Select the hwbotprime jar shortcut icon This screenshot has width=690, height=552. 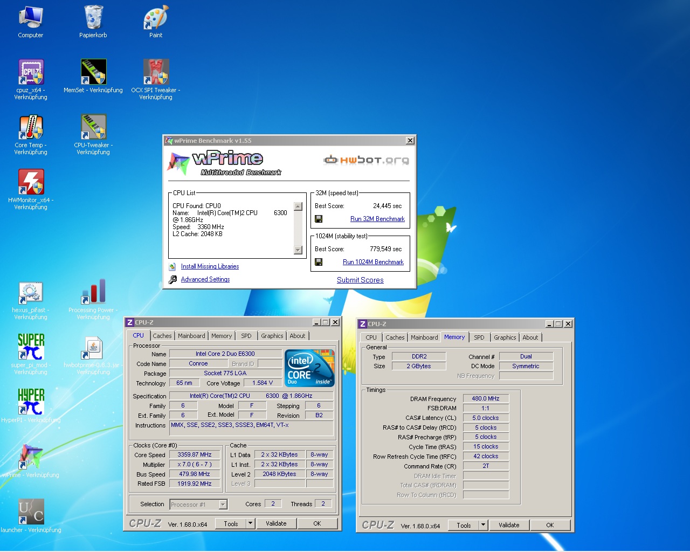click(93, 347)
